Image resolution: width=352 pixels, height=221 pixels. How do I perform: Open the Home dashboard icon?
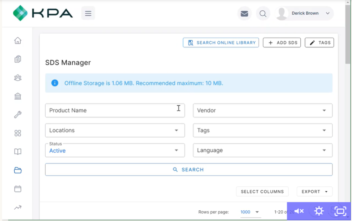click(17, 41)
